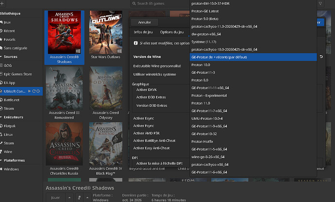Switch to Infos de jeu tab
Viewport: 335px width, 202px height.
(x=143, y=32)
